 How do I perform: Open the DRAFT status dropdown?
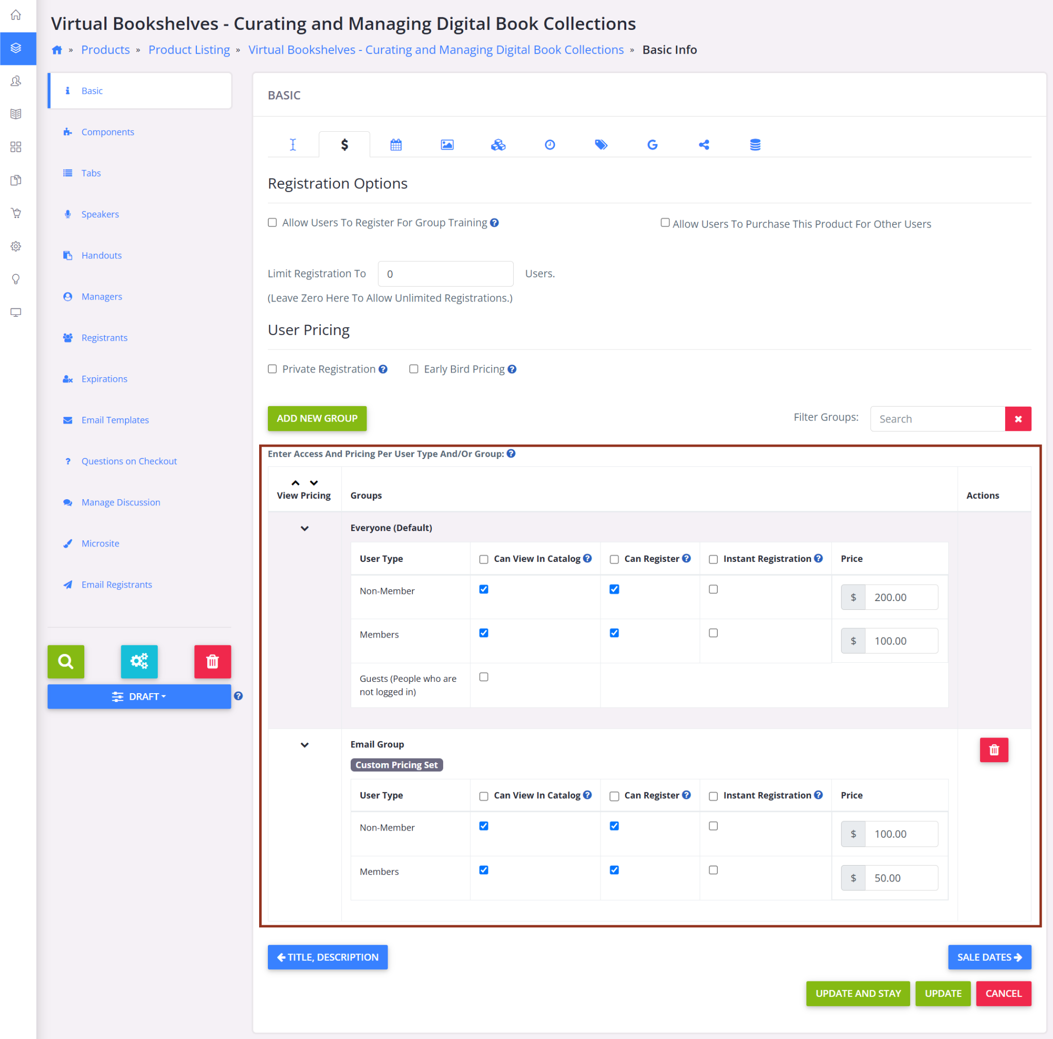[x=139, y=696]
